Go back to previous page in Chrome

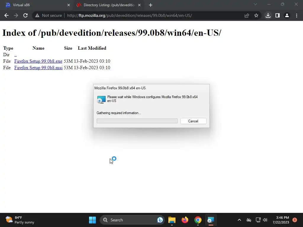[x=7, y=15]
